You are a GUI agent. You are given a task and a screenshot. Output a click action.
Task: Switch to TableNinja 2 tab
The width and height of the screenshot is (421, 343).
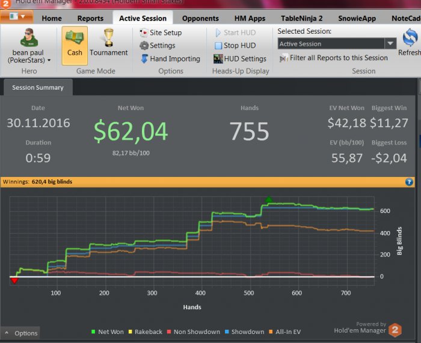point(302,18)
